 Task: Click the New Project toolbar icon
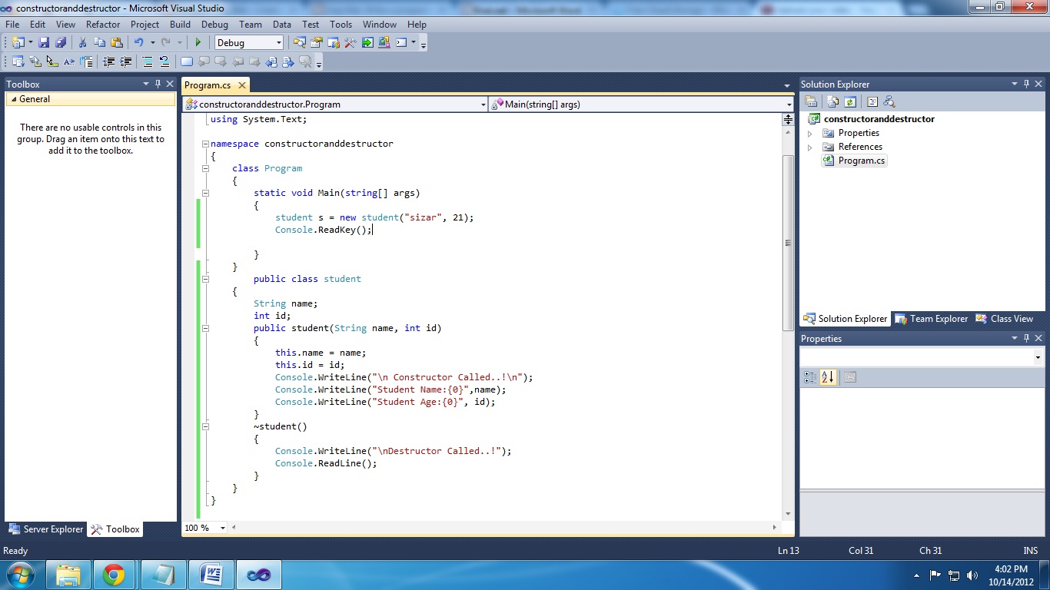(x=18, y=42)
